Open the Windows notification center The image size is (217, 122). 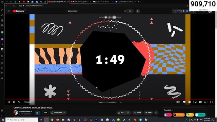(213, 120)
